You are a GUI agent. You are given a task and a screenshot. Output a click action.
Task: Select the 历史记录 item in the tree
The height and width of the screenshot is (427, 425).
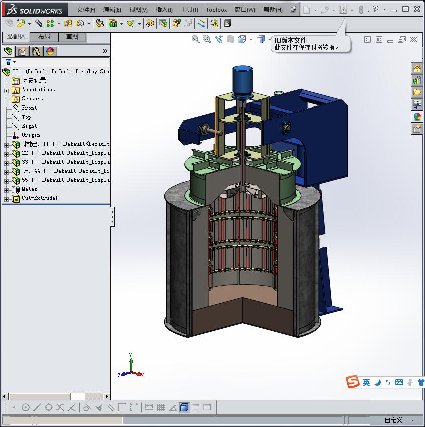(33, 81)
